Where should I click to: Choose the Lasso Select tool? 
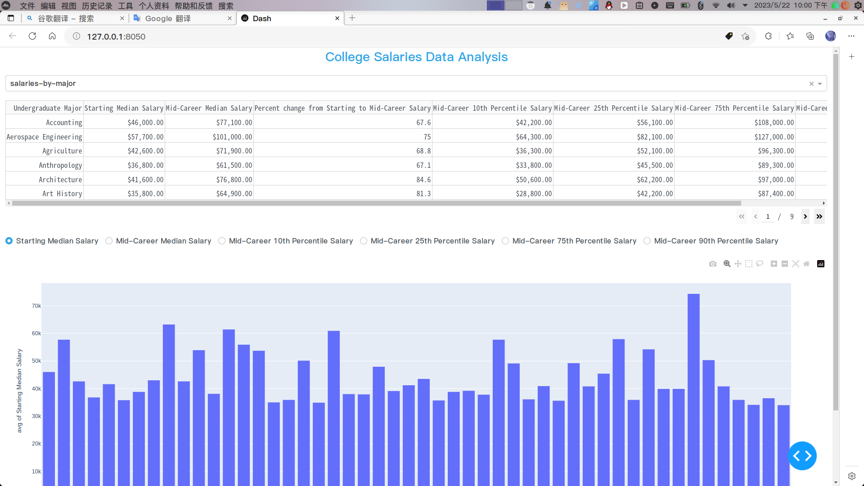pos(760,264)
